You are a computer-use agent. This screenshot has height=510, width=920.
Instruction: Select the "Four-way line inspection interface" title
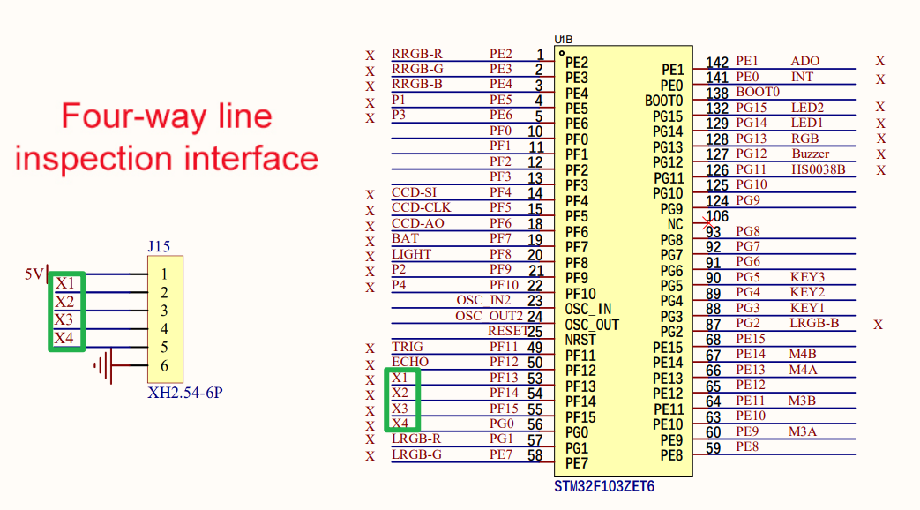coord(167,137)
